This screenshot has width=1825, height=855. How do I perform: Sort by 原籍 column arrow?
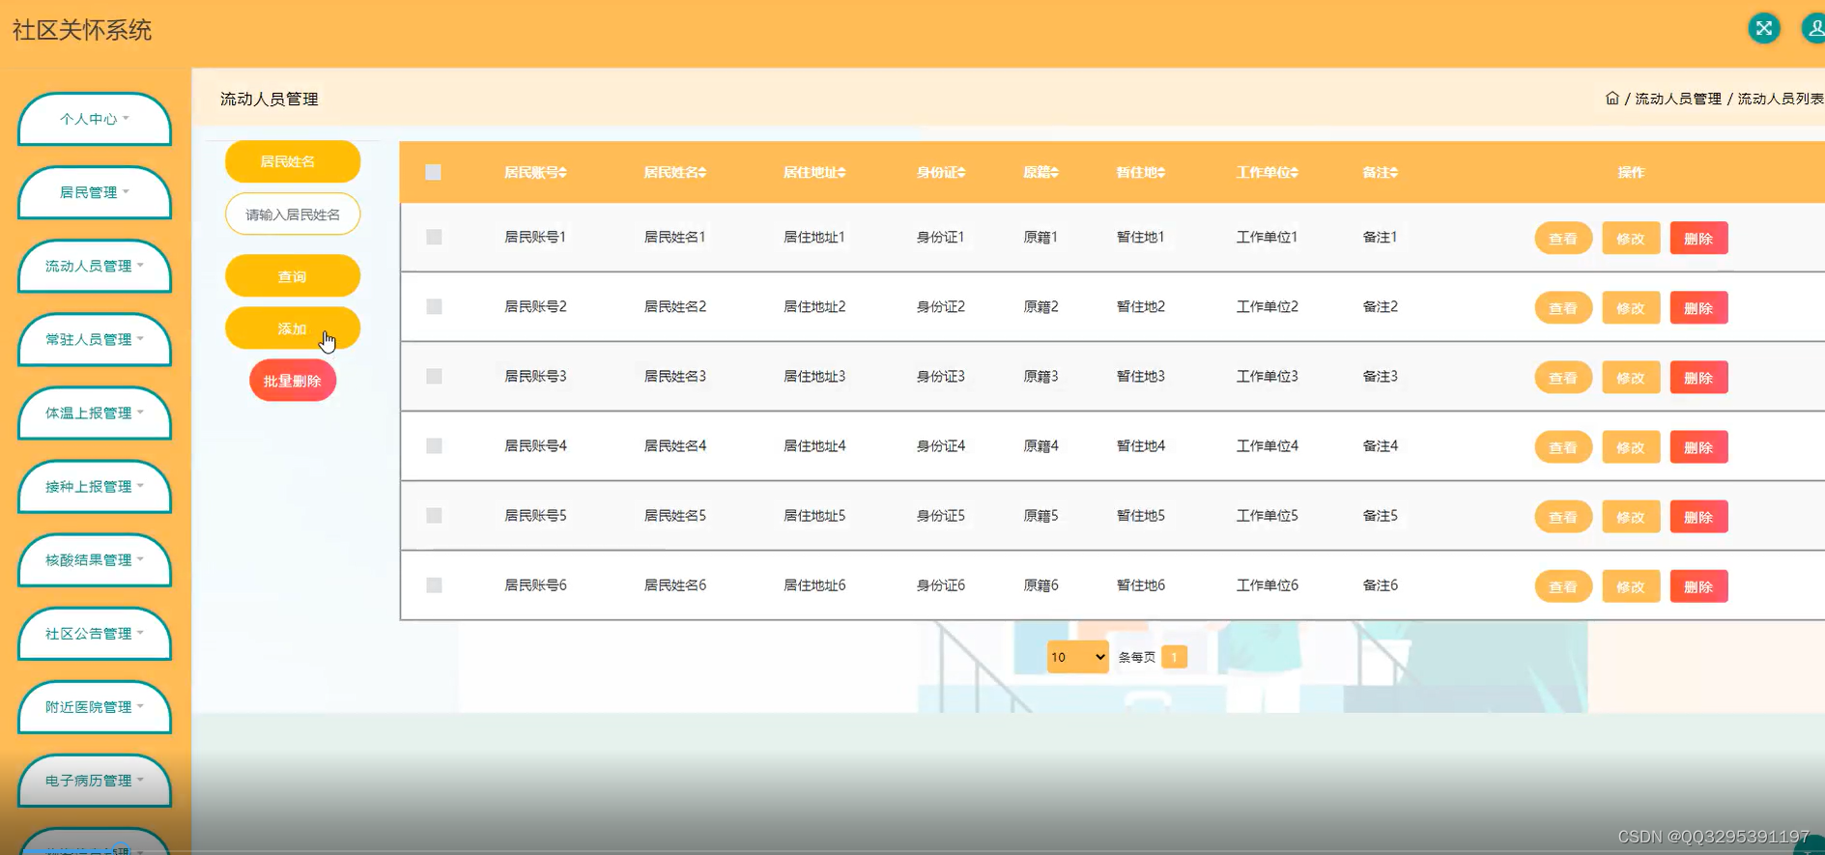tap(1054, 173)
